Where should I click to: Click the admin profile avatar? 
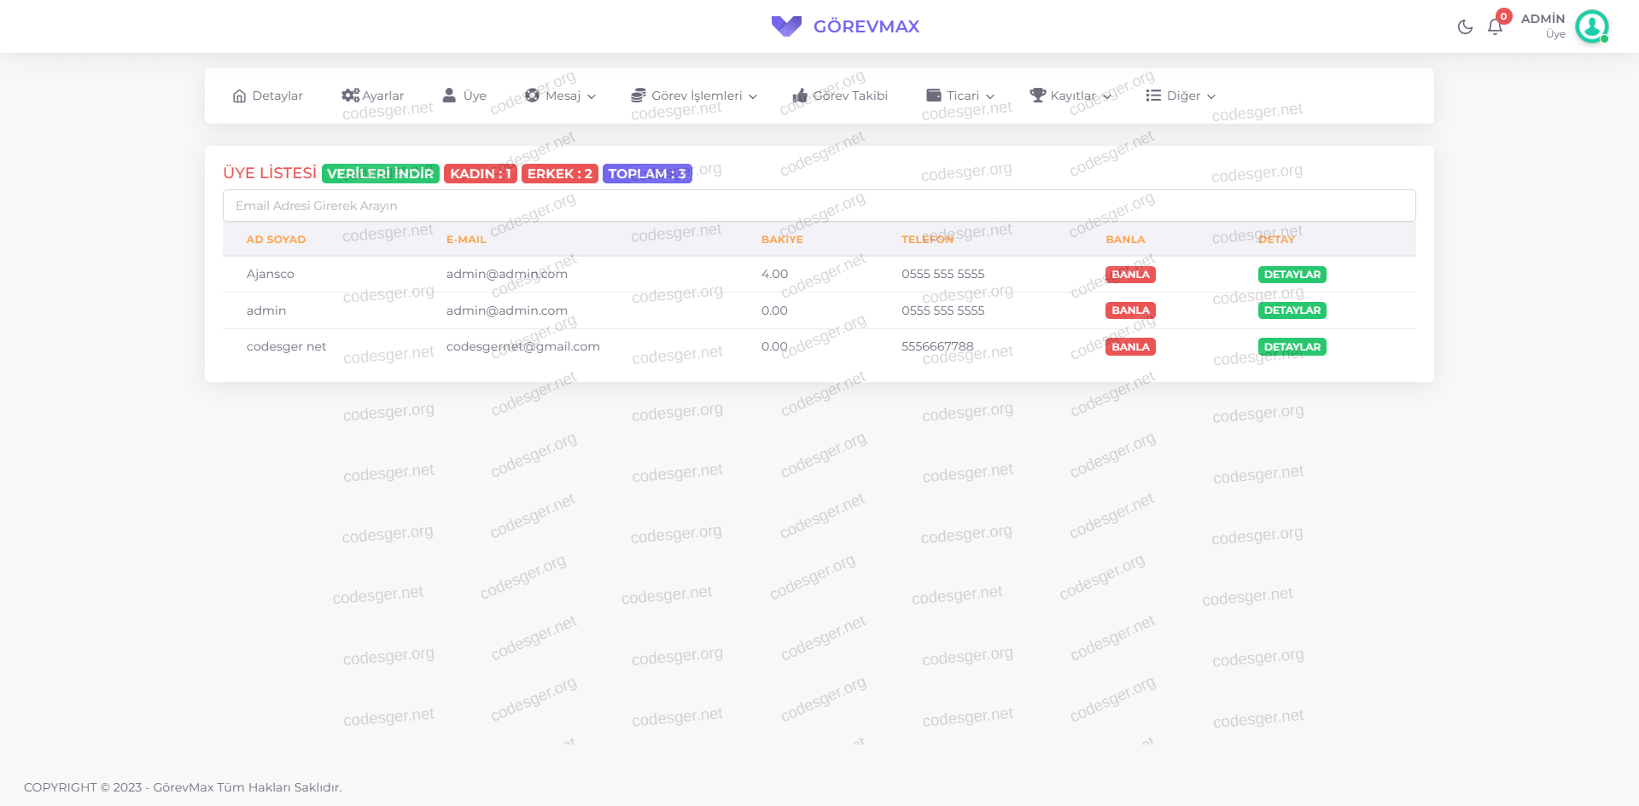point(1591,26)
